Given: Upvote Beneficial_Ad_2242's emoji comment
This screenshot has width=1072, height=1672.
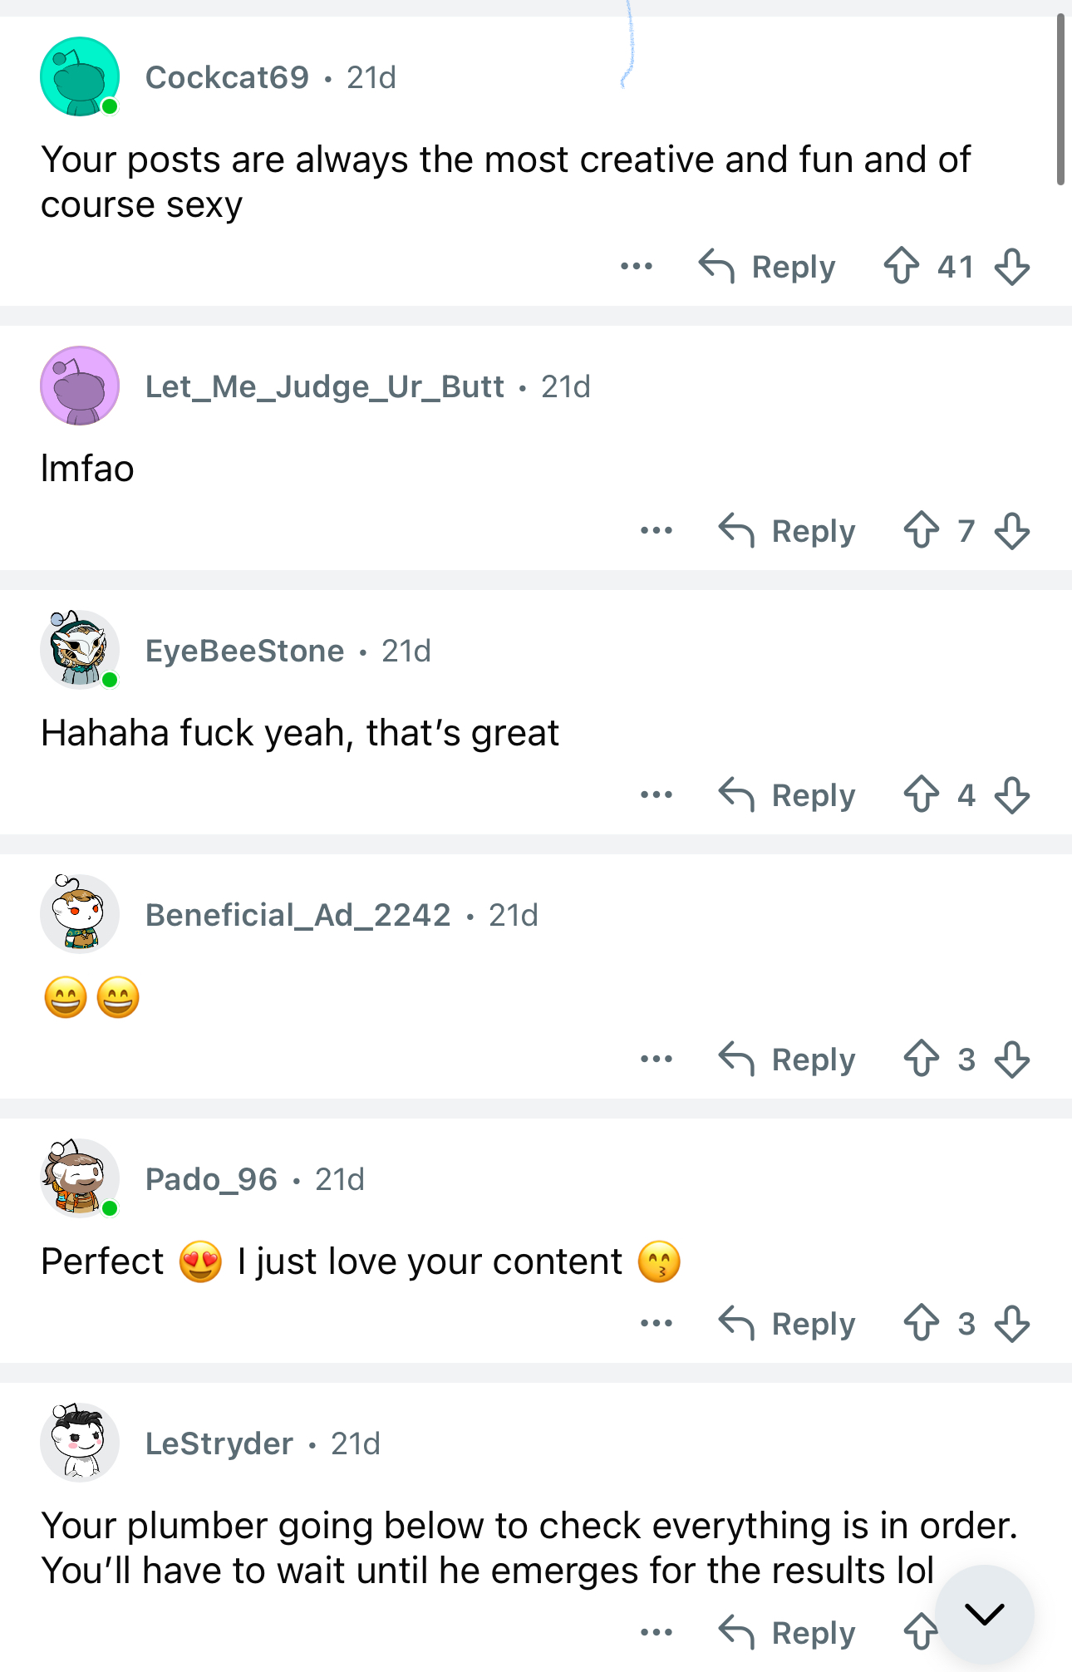Looking at the screenshot, I should pyautogui.click(x=922, y=1059).
